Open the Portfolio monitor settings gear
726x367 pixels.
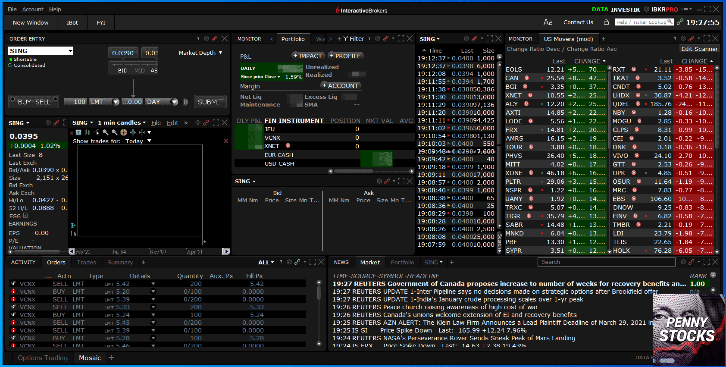(x=378, y=38)
